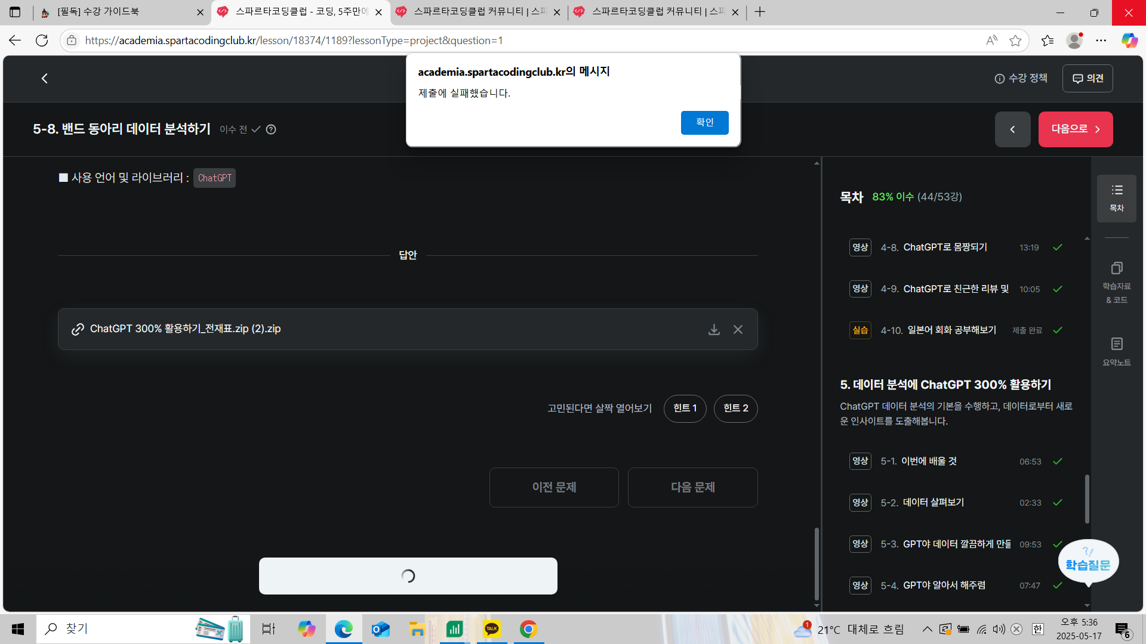Open the 요약노트 panel
Screen dimensions: 1146x644
click(1117, 352)
